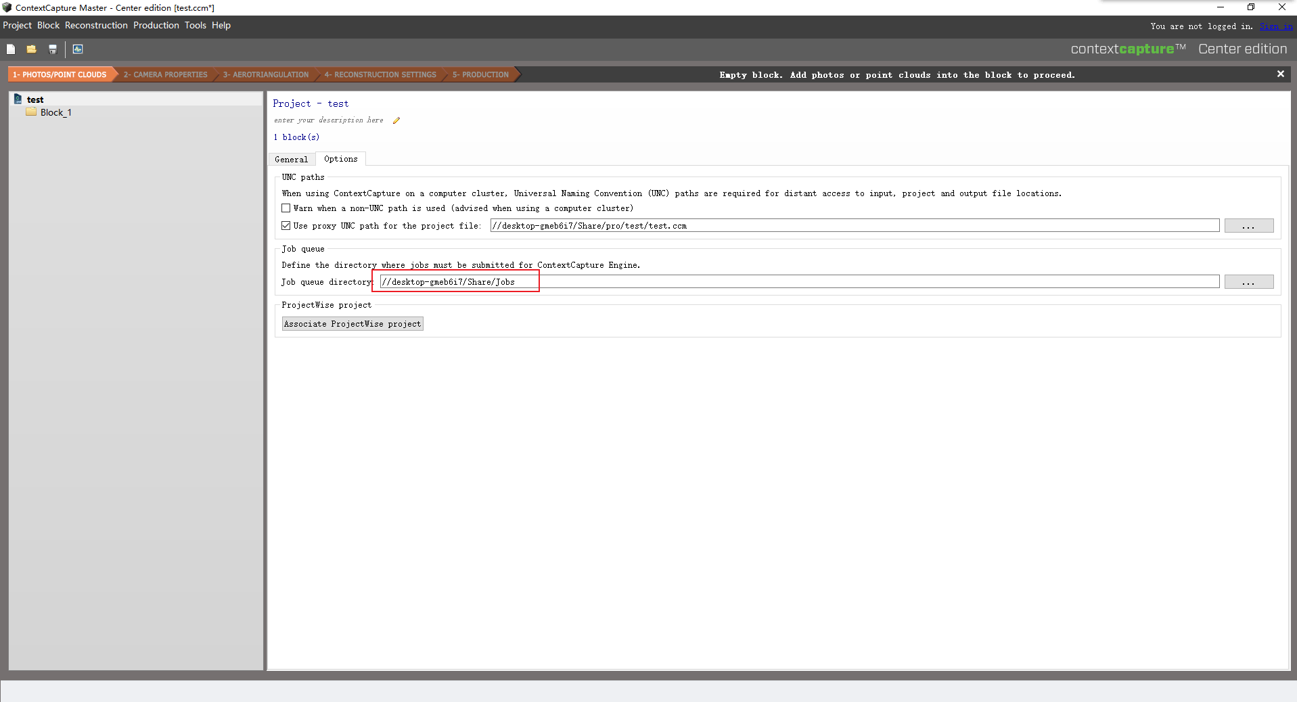Click the proxy UNC path text field
1297x702 pixels.
855,226
